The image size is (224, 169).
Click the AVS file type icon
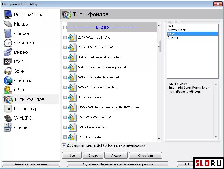click(x=72, y=87)
